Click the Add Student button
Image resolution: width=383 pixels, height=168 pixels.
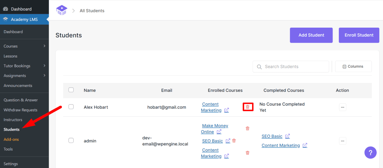click(x=311, y=35)
